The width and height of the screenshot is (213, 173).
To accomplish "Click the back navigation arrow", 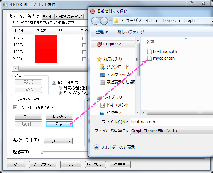I will [x=95, y=21].
